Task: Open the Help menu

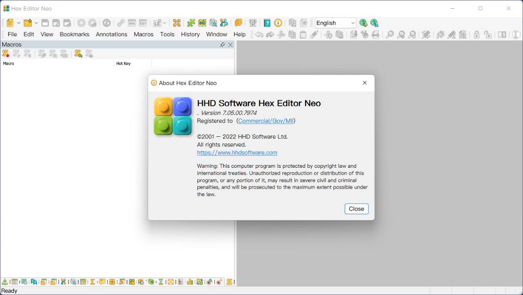Action: (x=240, y=34)
